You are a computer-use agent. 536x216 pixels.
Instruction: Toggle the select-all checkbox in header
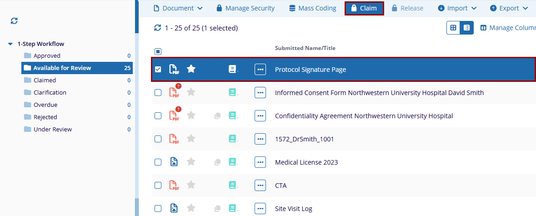coord(158,51)
